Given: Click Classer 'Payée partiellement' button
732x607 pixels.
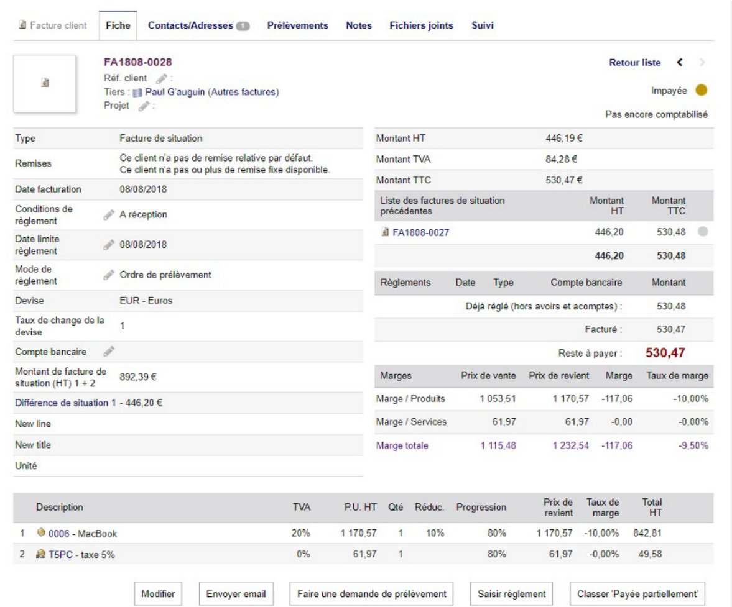Looking at the screenshot, I should point(637,594).
